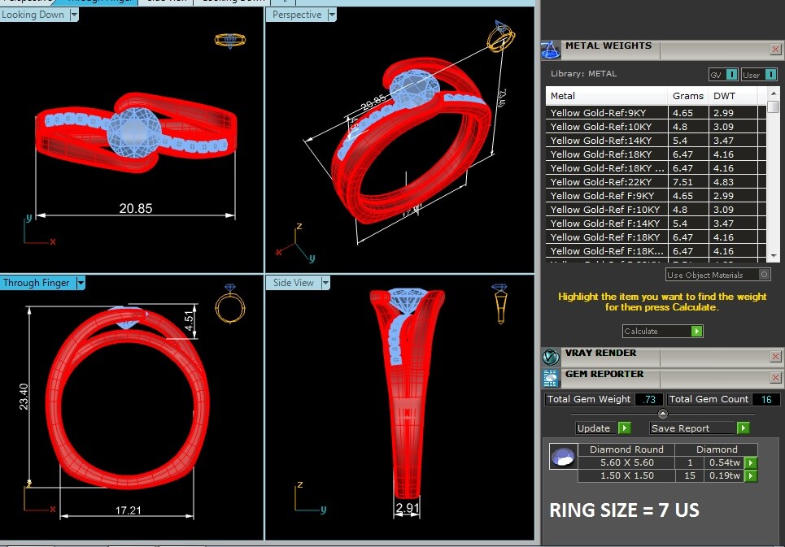The image size is (785, 547).
Task: Enable Use Object Materials option
Action: (x=764, y=275)
